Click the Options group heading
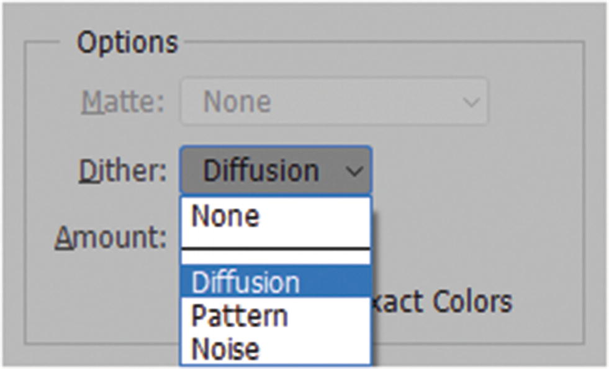Viewport: 609px width, 369px height. (x=127, y=42)
